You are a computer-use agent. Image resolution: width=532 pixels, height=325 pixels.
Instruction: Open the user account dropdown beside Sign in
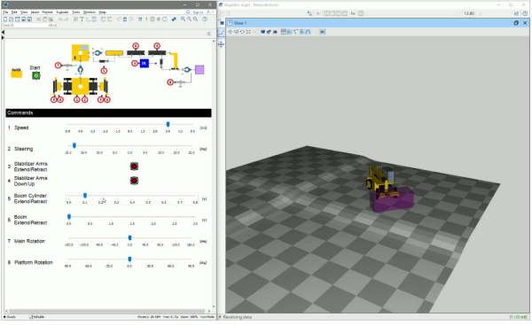coord(209,12)
